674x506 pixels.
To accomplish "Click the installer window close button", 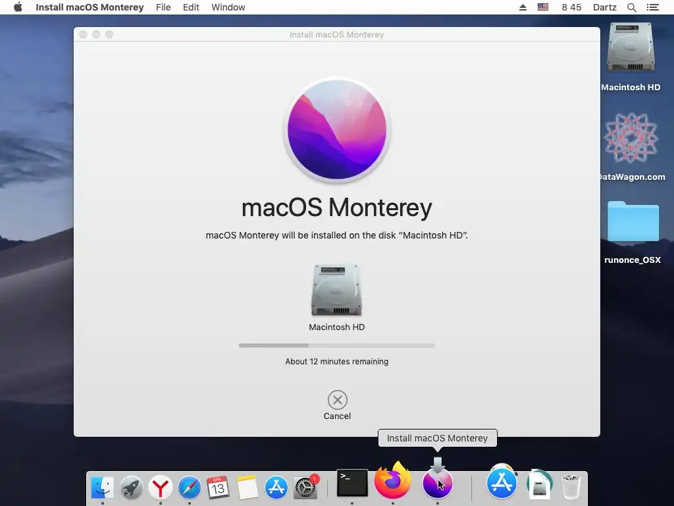I will (x=84, y=34).
